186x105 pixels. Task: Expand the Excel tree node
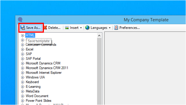22,49
